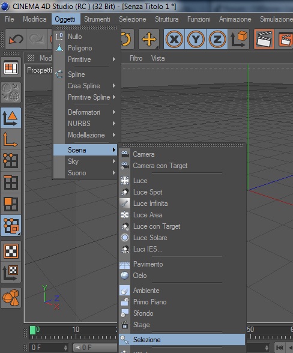Add a Luce Solare light
The image size is (293, 353).
point(182,238)
